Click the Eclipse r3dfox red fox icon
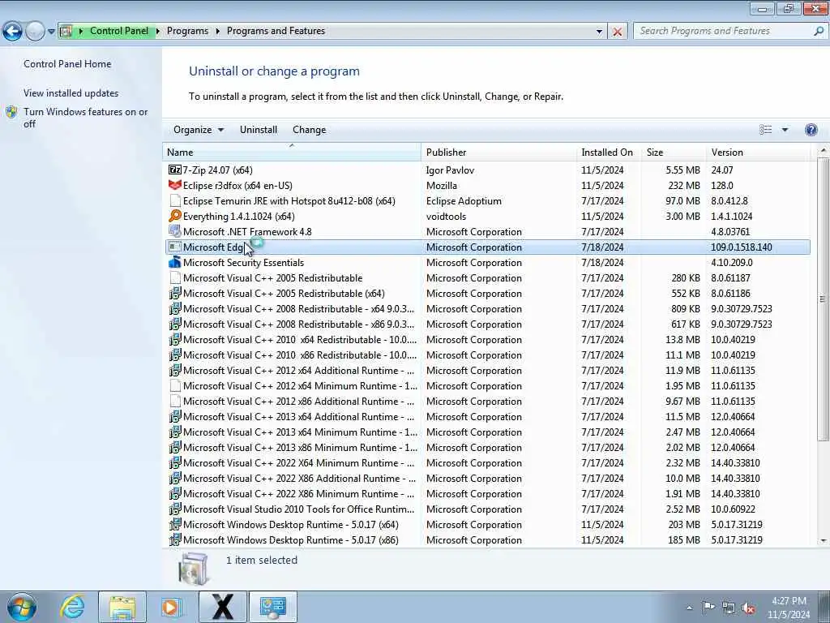 [175, 186]
